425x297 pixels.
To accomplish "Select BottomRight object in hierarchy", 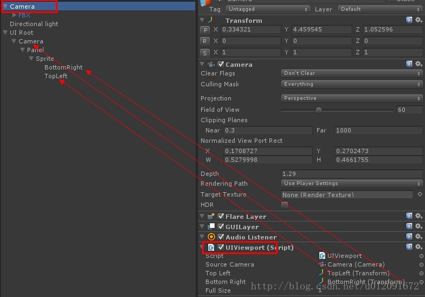I will 63,67.
